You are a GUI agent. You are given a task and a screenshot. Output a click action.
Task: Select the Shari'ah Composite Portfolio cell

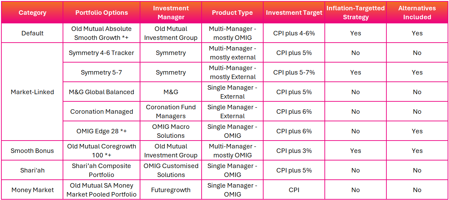point(101,170)
